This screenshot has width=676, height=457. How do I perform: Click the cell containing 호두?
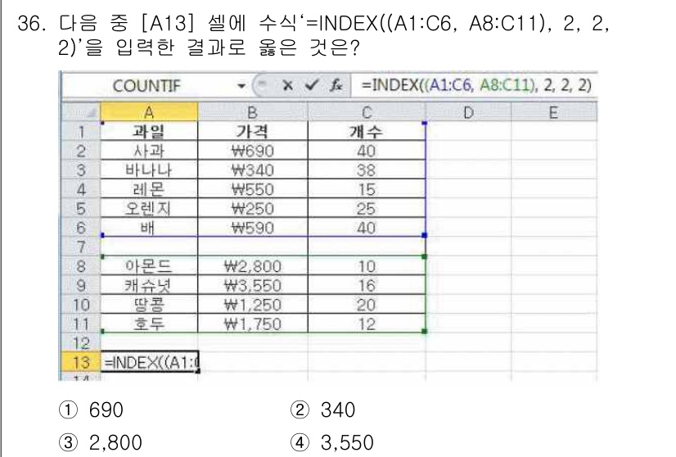[x=149, y=324]
